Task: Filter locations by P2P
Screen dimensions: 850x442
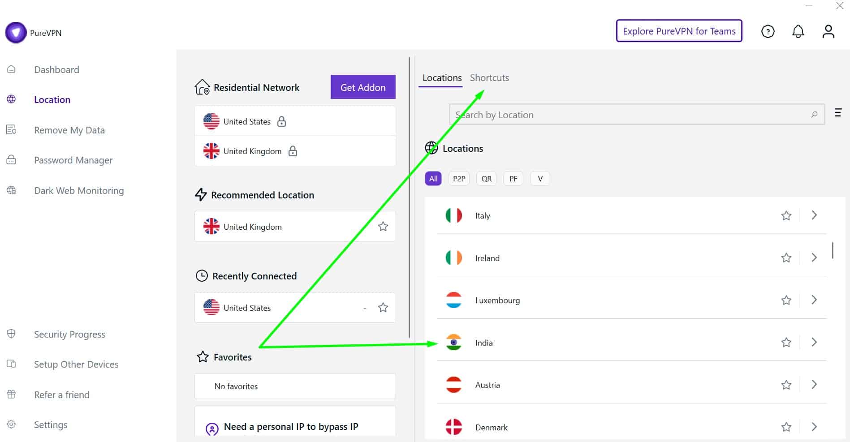Action: [459, 179]
